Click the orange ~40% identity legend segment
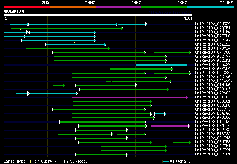237x164 pixels. [73, 7]
